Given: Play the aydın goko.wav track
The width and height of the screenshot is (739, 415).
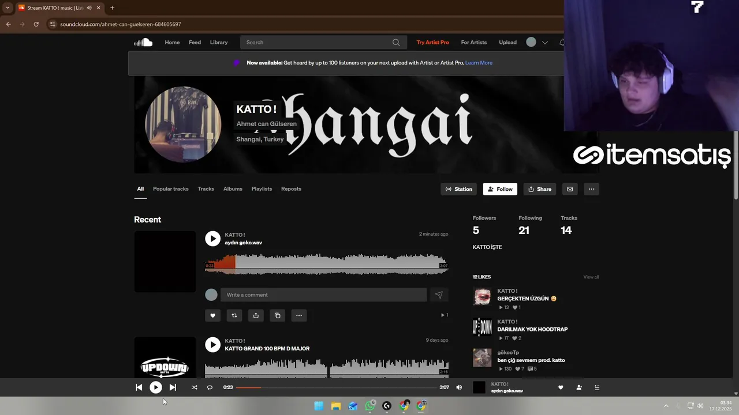Looking at the screenshot, I should pos(212,239).
